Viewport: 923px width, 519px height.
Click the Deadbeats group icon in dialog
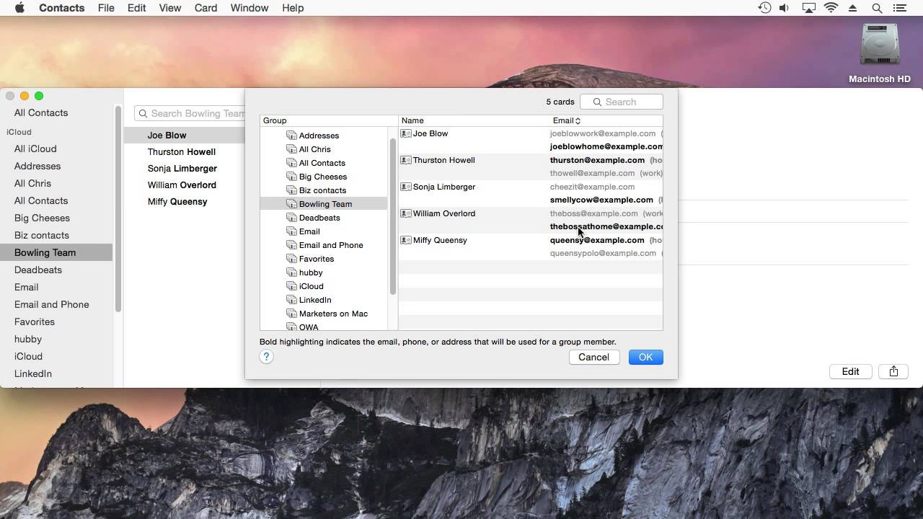pos(291,218)
